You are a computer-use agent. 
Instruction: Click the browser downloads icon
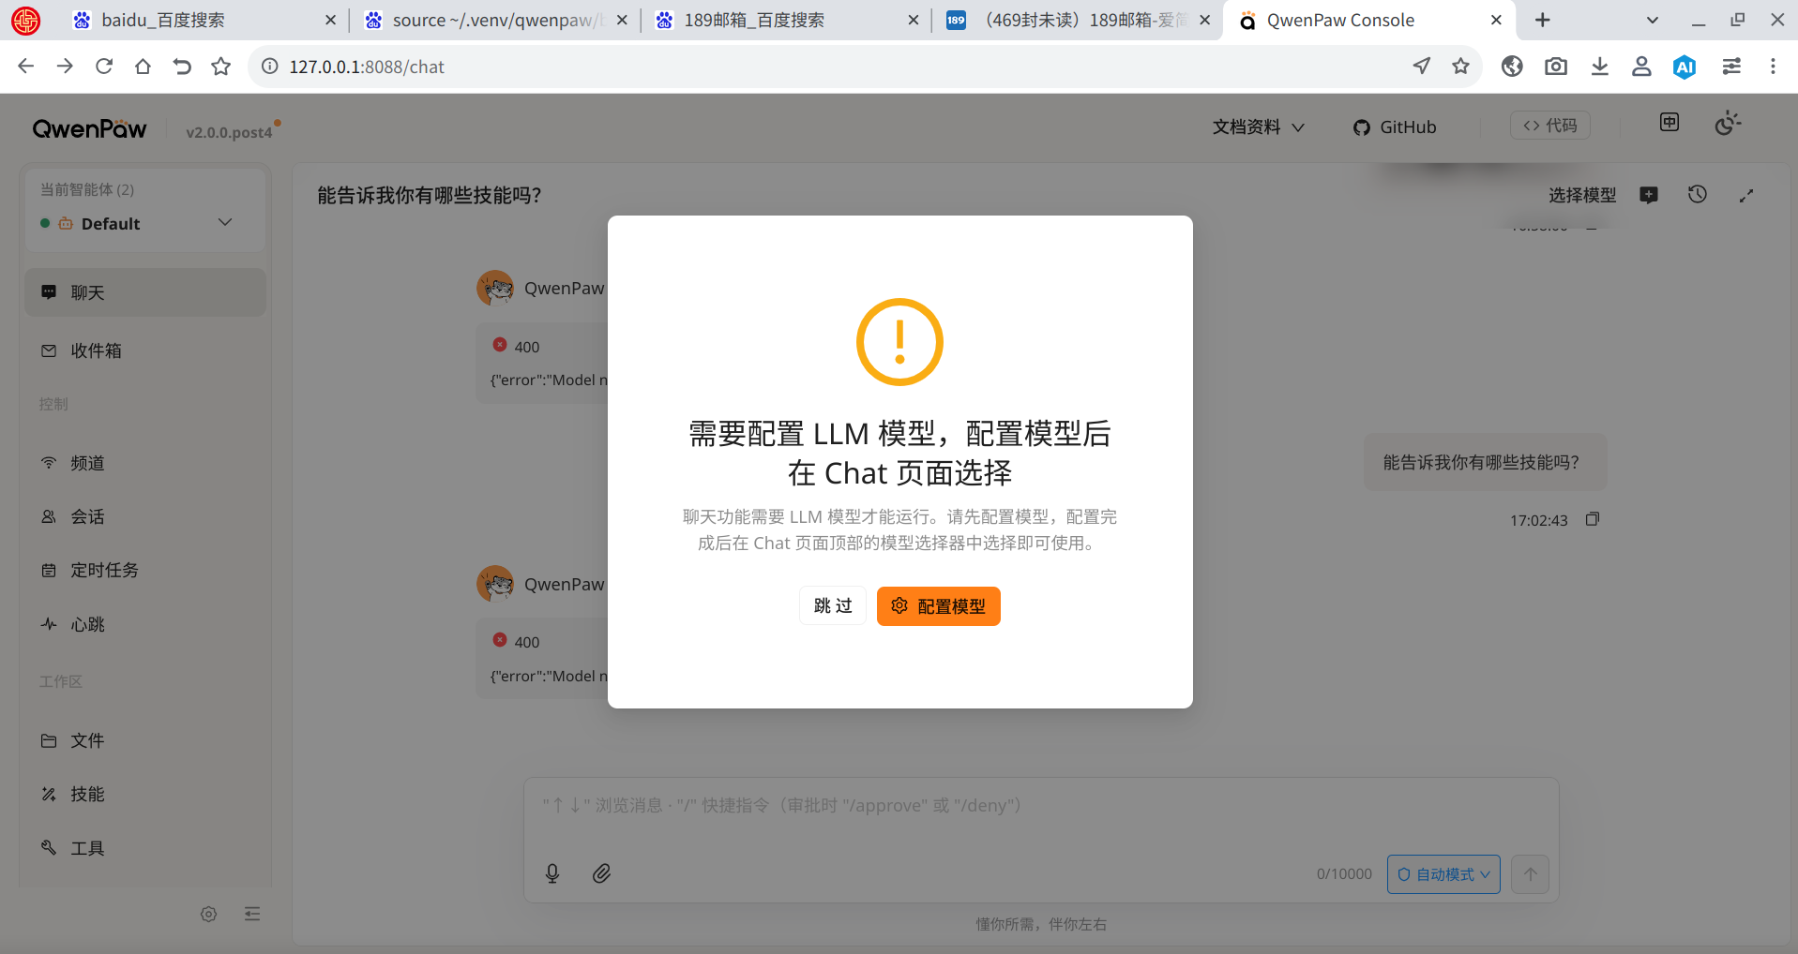click(1600, 67)
